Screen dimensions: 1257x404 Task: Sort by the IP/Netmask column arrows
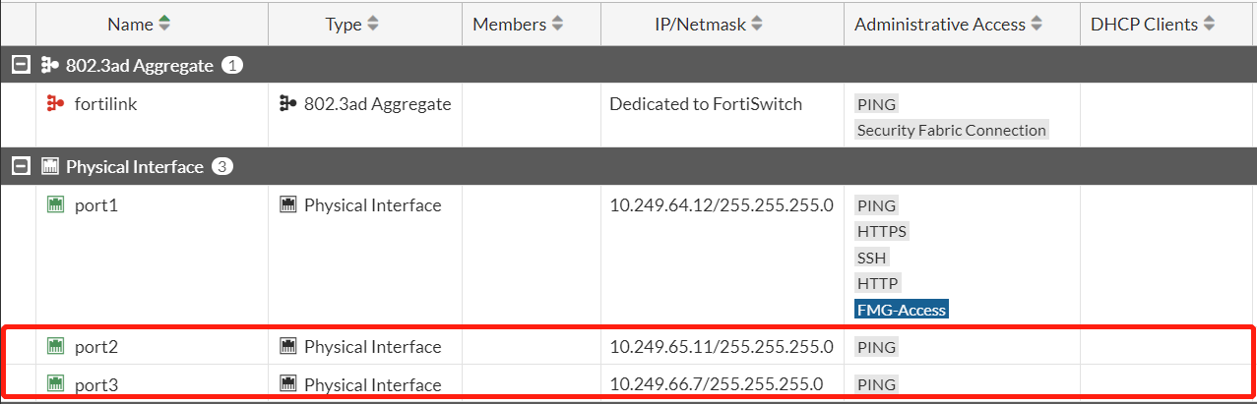[757, 24]
